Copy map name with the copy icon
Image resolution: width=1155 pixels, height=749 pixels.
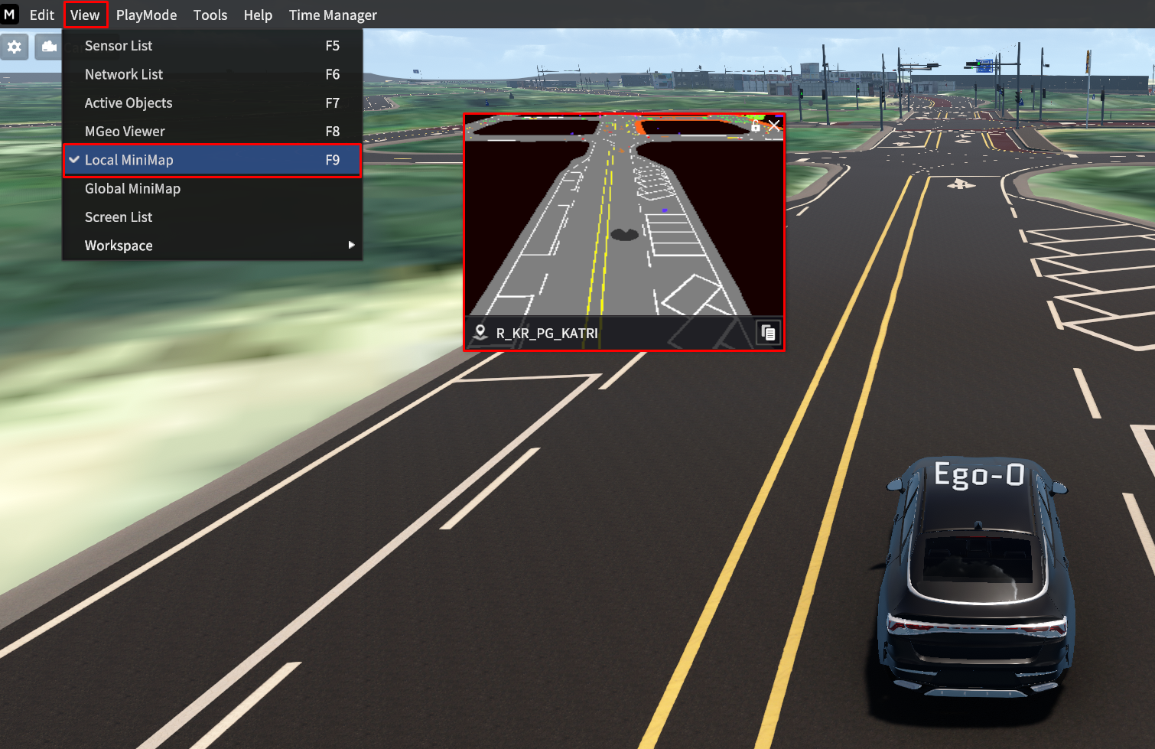click(x=768, y=333)
